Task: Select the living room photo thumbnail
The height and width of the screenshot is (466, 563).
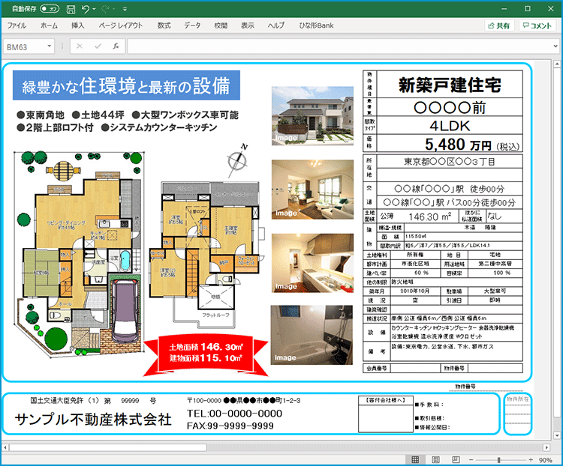Action: pyautogui.click(x=312, y=190)
